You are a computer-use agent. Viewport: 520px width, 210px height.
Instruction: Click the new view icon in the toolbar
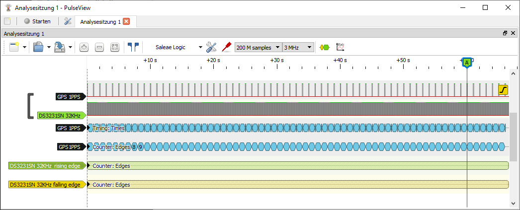pos(14,47)
